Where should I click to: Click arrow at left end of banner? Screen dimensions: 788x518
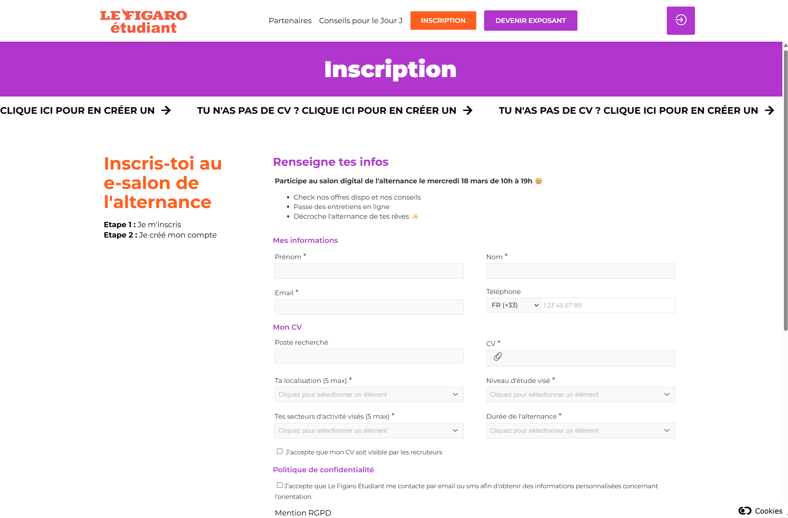tap(166, 110)
